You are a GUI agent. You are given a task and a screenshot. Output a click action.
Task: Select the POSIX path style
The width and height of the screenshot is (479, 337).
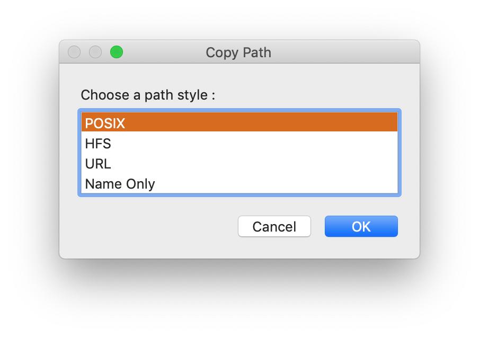(238, 123)
